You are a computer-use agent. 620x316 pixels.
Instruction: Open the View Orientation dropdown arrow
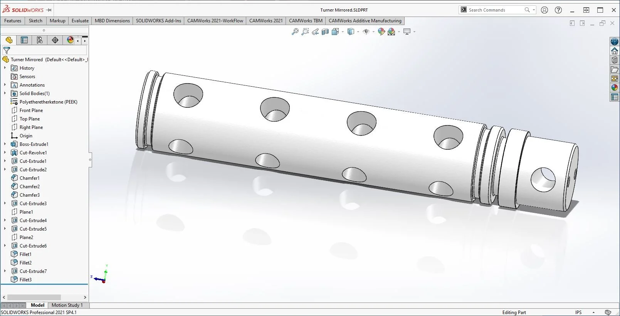click(x=343, y=32)
